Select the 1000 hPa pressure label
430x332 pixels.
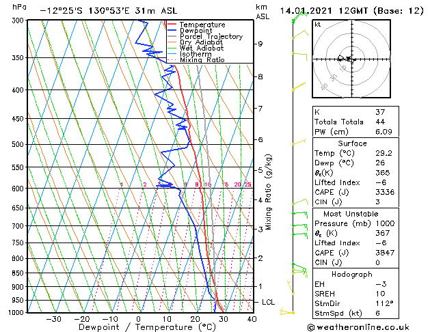click(x=17, y=313)
